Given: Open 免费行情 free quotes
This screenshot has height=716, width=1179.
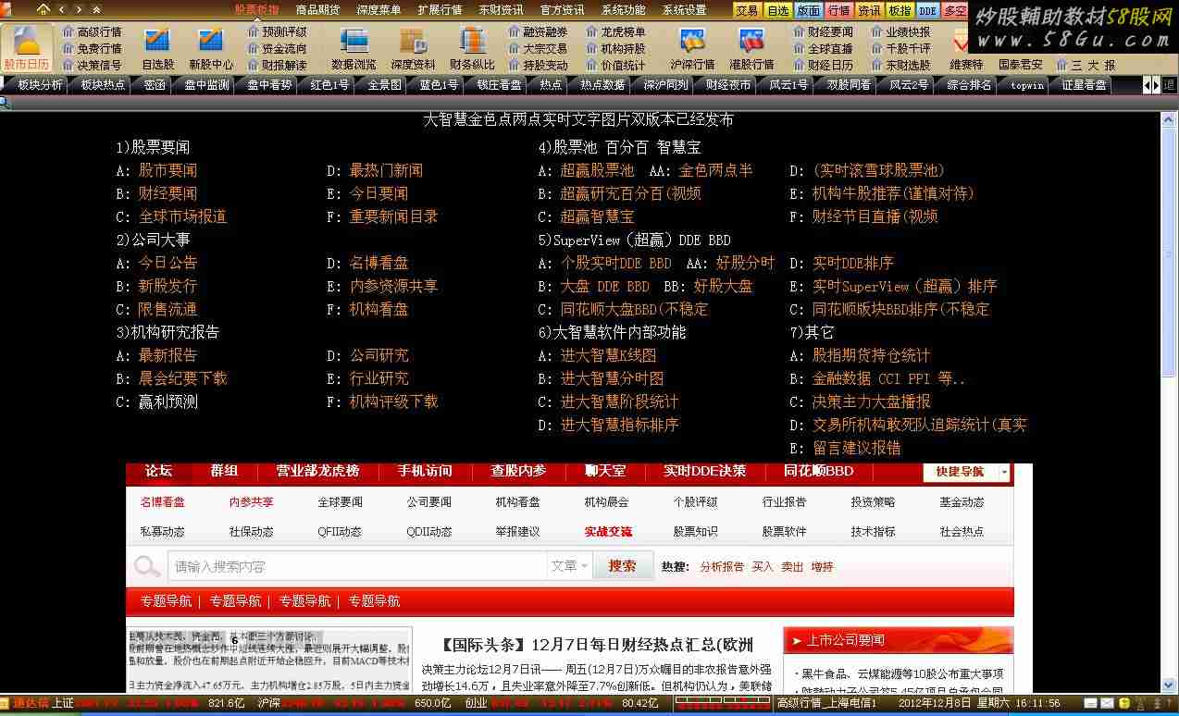Looking at the screenshot, I should click(92, 48).
